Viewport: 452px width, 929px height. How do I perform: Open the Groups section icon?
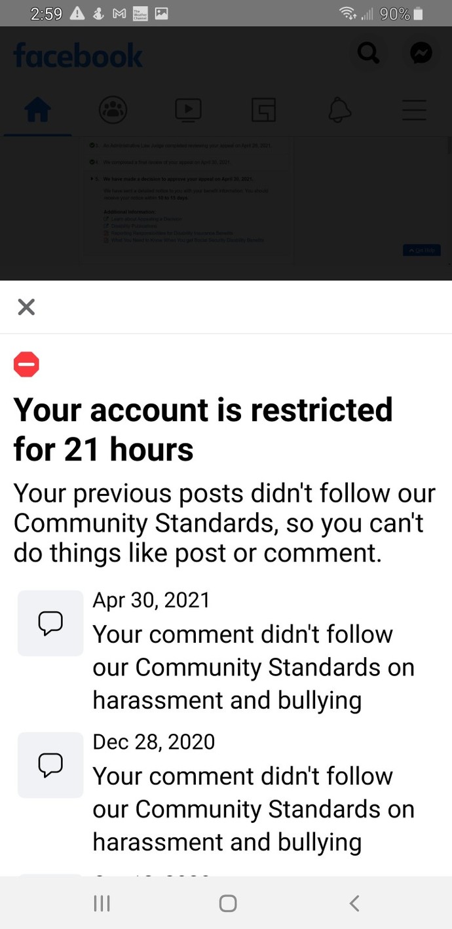point(263,110)
